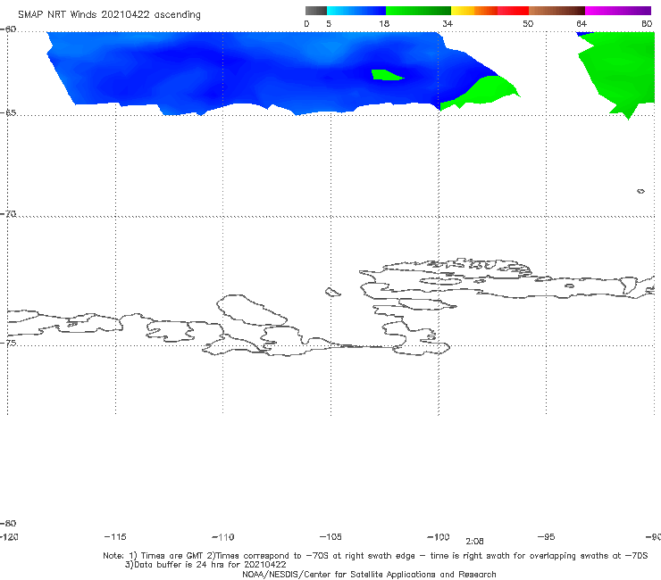661x580 pixels.
Task: Click the longitude label -120
Action: (9, 536)
